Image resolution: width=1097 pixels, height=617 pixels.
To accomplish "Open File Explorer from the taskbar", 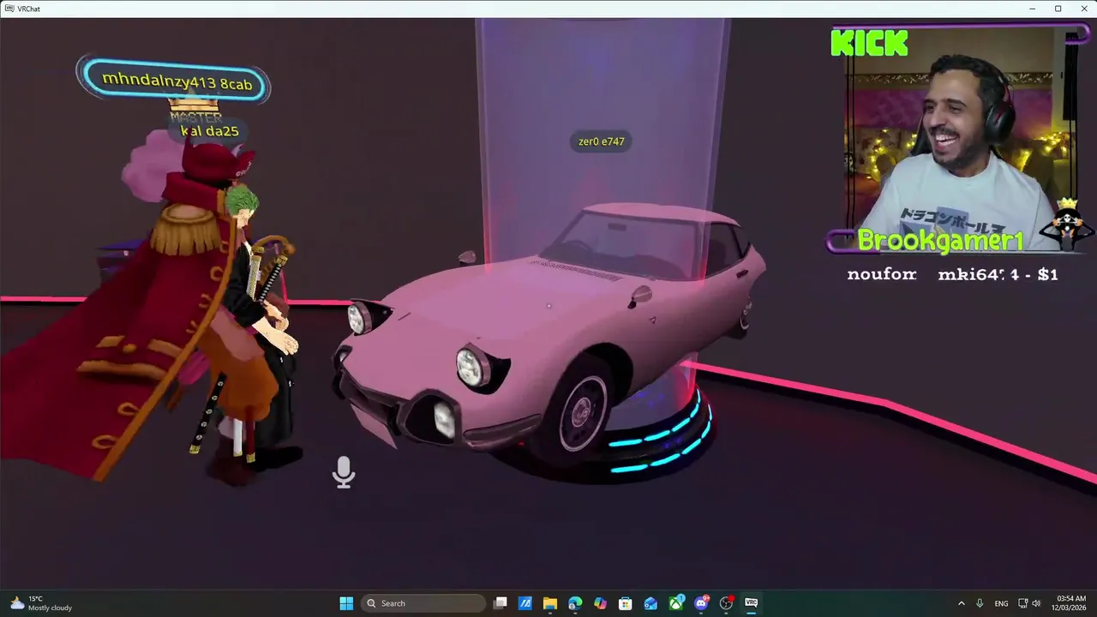I will coord(550,603).
